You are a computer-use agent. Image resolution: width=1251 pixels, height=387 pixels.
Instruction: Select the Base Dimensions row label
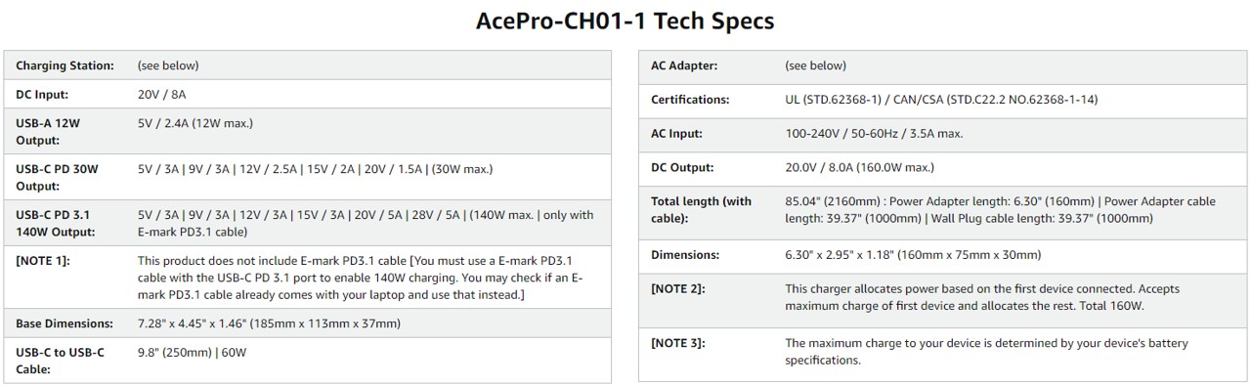click(x=65, y=322)
